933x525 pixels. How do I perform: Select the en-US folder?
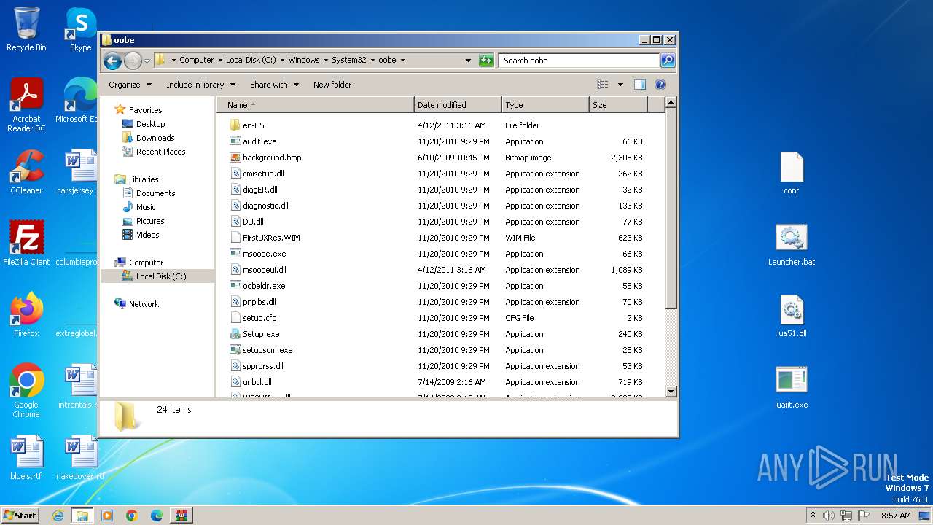click(x=253, y=125)
